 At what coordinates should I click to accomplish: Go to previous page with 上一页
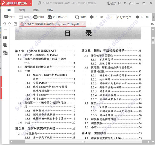tap(96, 17)
